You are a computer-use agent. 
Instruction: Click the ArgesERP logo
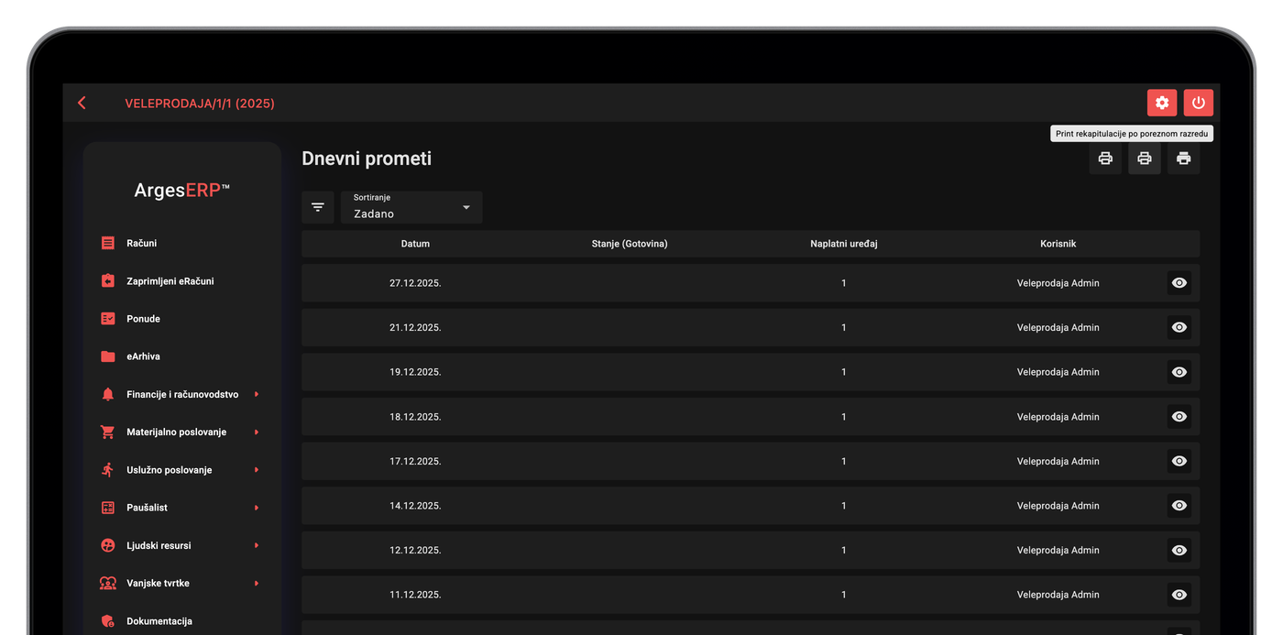point(181,190)
